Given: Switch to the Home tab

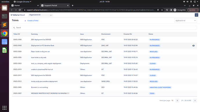Looking at the screenshot, I should pyautogui.click(x=25, y=5).
